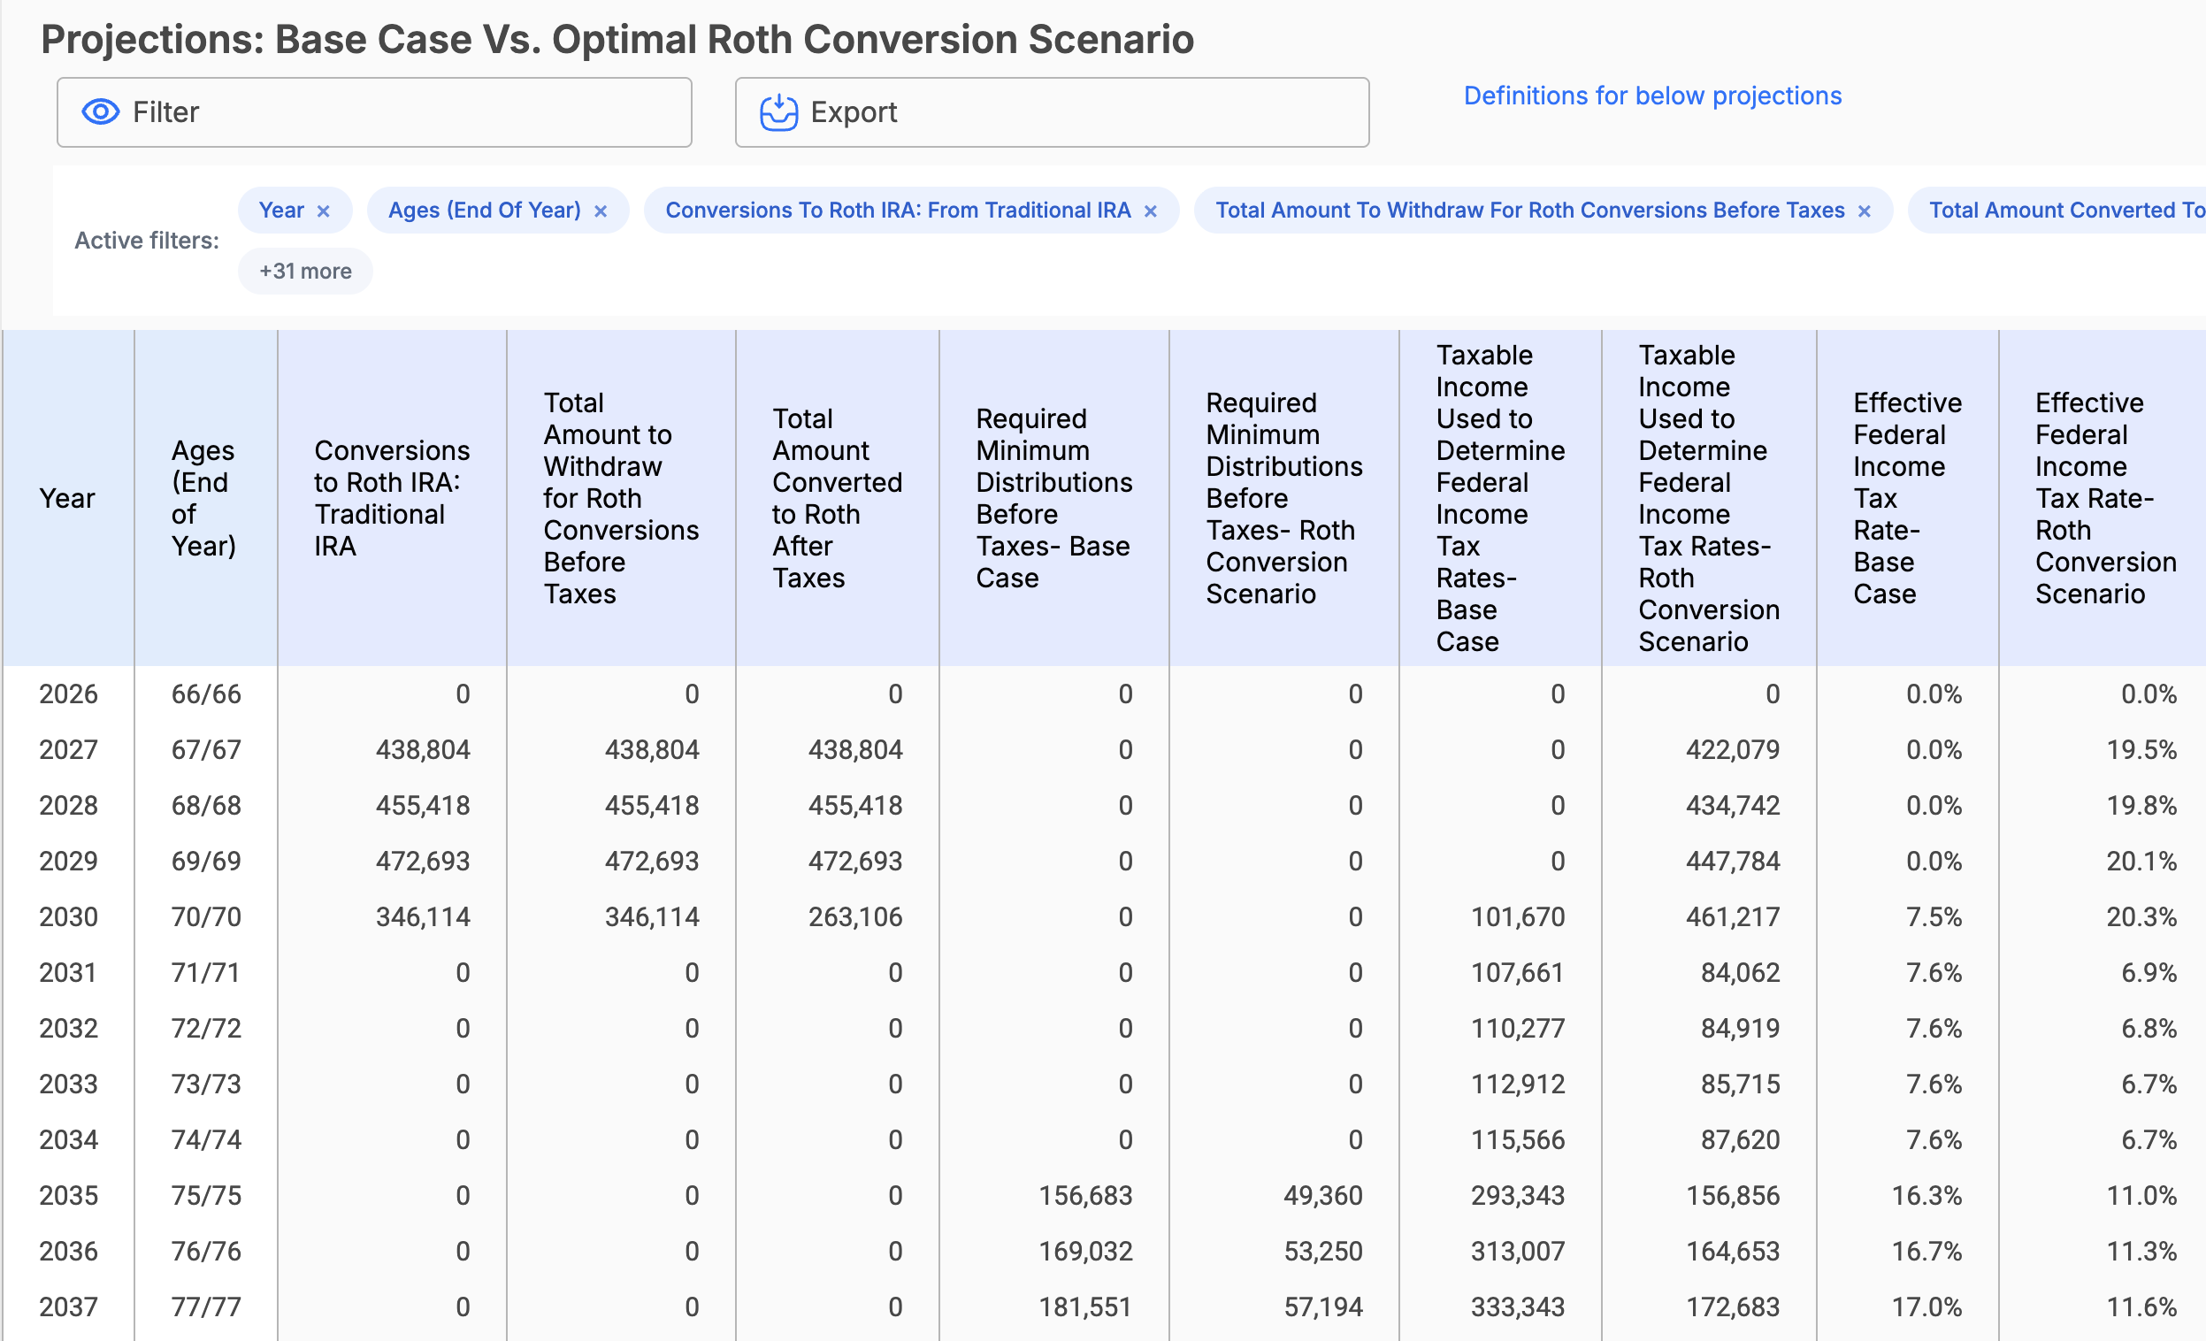The height and width of the screenshot is (1341, 2206).
Task: Click 333,343 taxable income in 2037 row
Action: coord(1518,1308)
